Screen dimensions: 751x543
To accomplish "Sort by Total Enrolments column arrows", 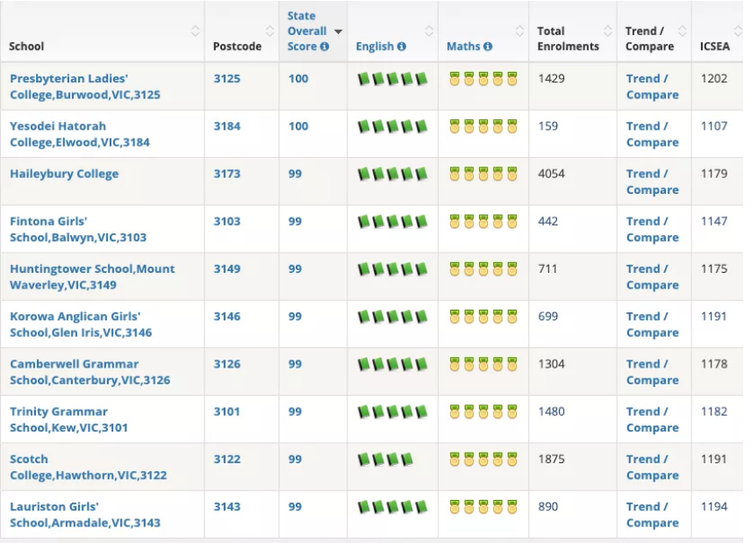I will click(x=608, y=32).
